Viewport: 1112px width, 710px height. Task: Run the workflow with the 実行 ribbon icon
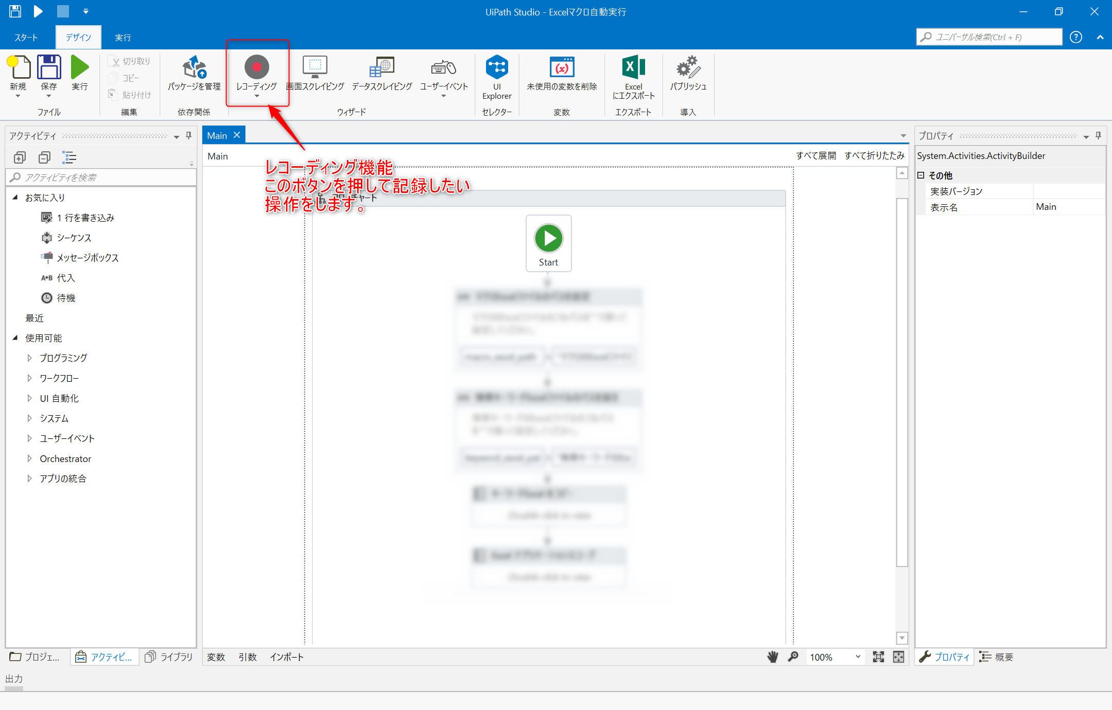(79, 67)
